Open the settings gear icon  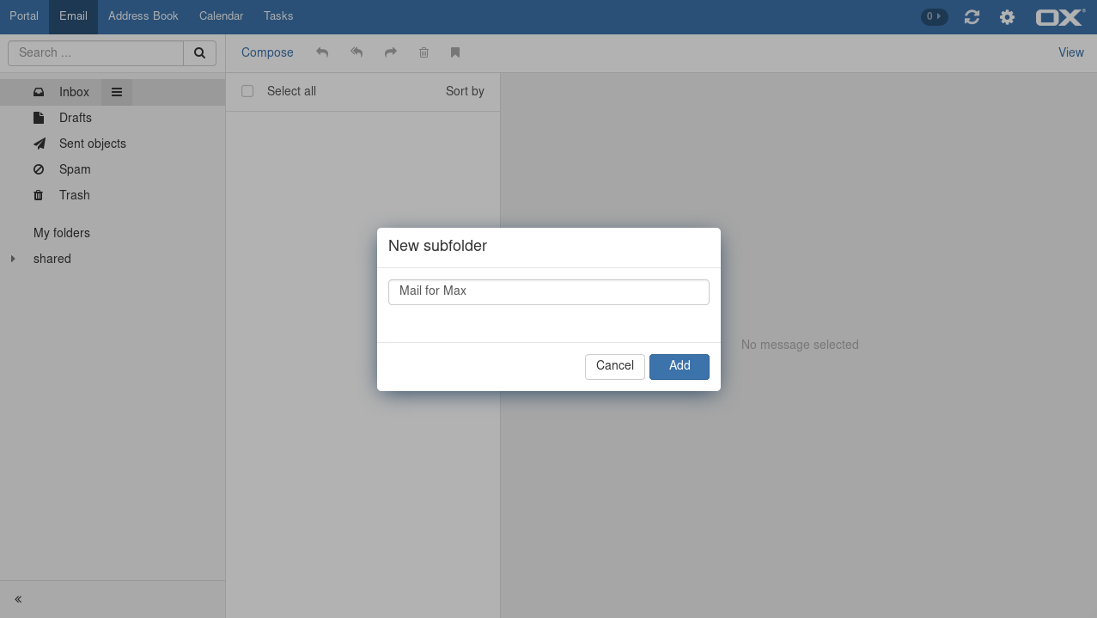point(1007,17)
